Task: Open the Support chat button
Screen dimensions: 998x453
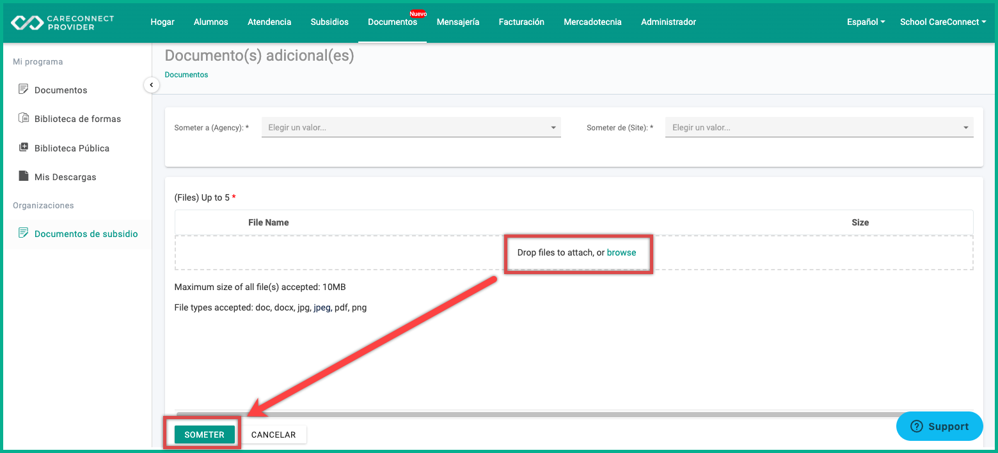Action: pos(939,426)
